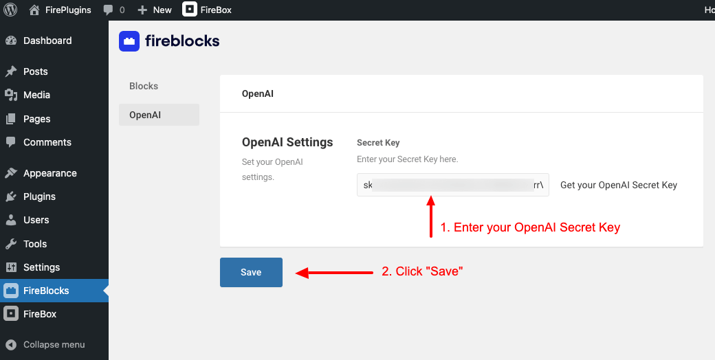This screenshot has width=715, height=360.
Task: Open FireBox from the top admin bar
Action: (207, 10)
